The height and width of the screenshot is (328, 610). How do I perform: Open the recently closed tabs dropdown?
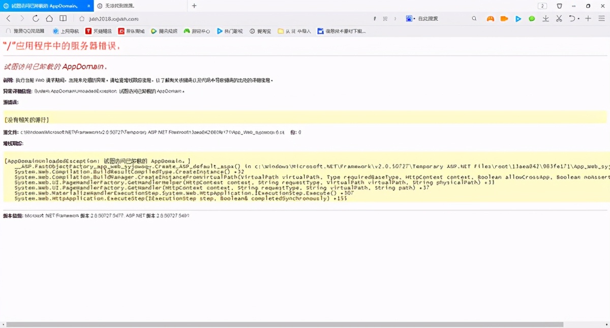click(573, 18)
